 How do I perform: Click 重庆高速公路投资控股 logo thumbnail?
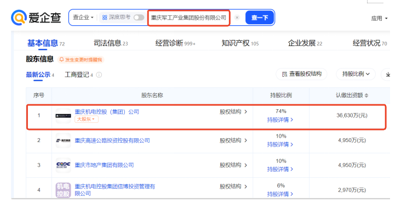pos(63,140)
